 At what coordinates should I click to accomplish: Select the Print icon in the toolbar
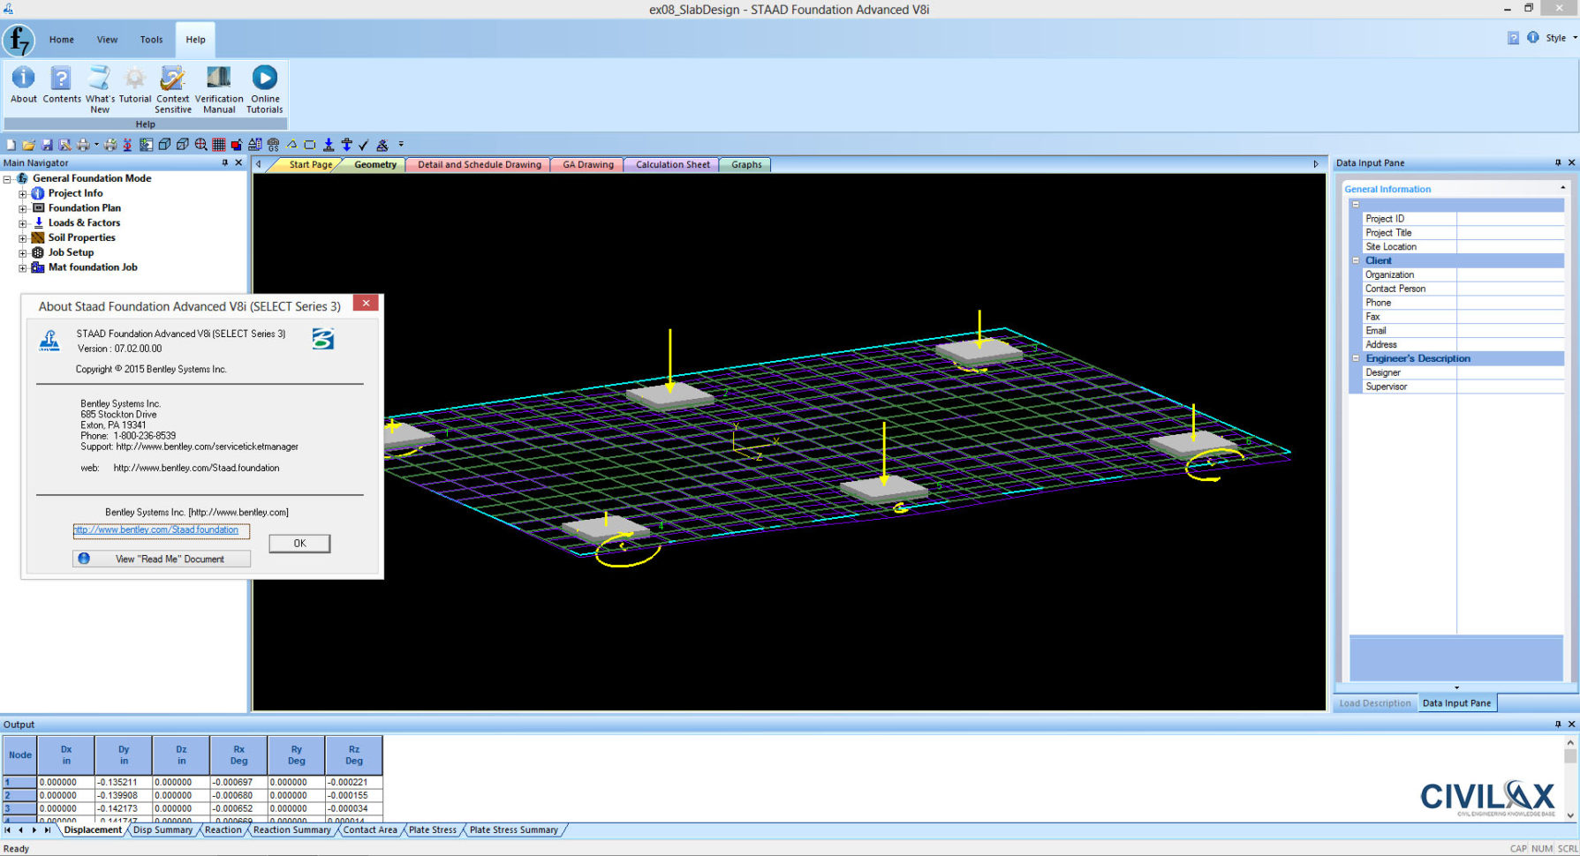point(84,144)
